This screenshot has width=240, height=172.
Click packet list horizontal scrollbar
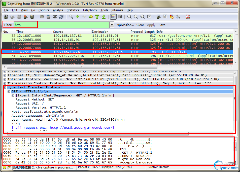(82, 67)
